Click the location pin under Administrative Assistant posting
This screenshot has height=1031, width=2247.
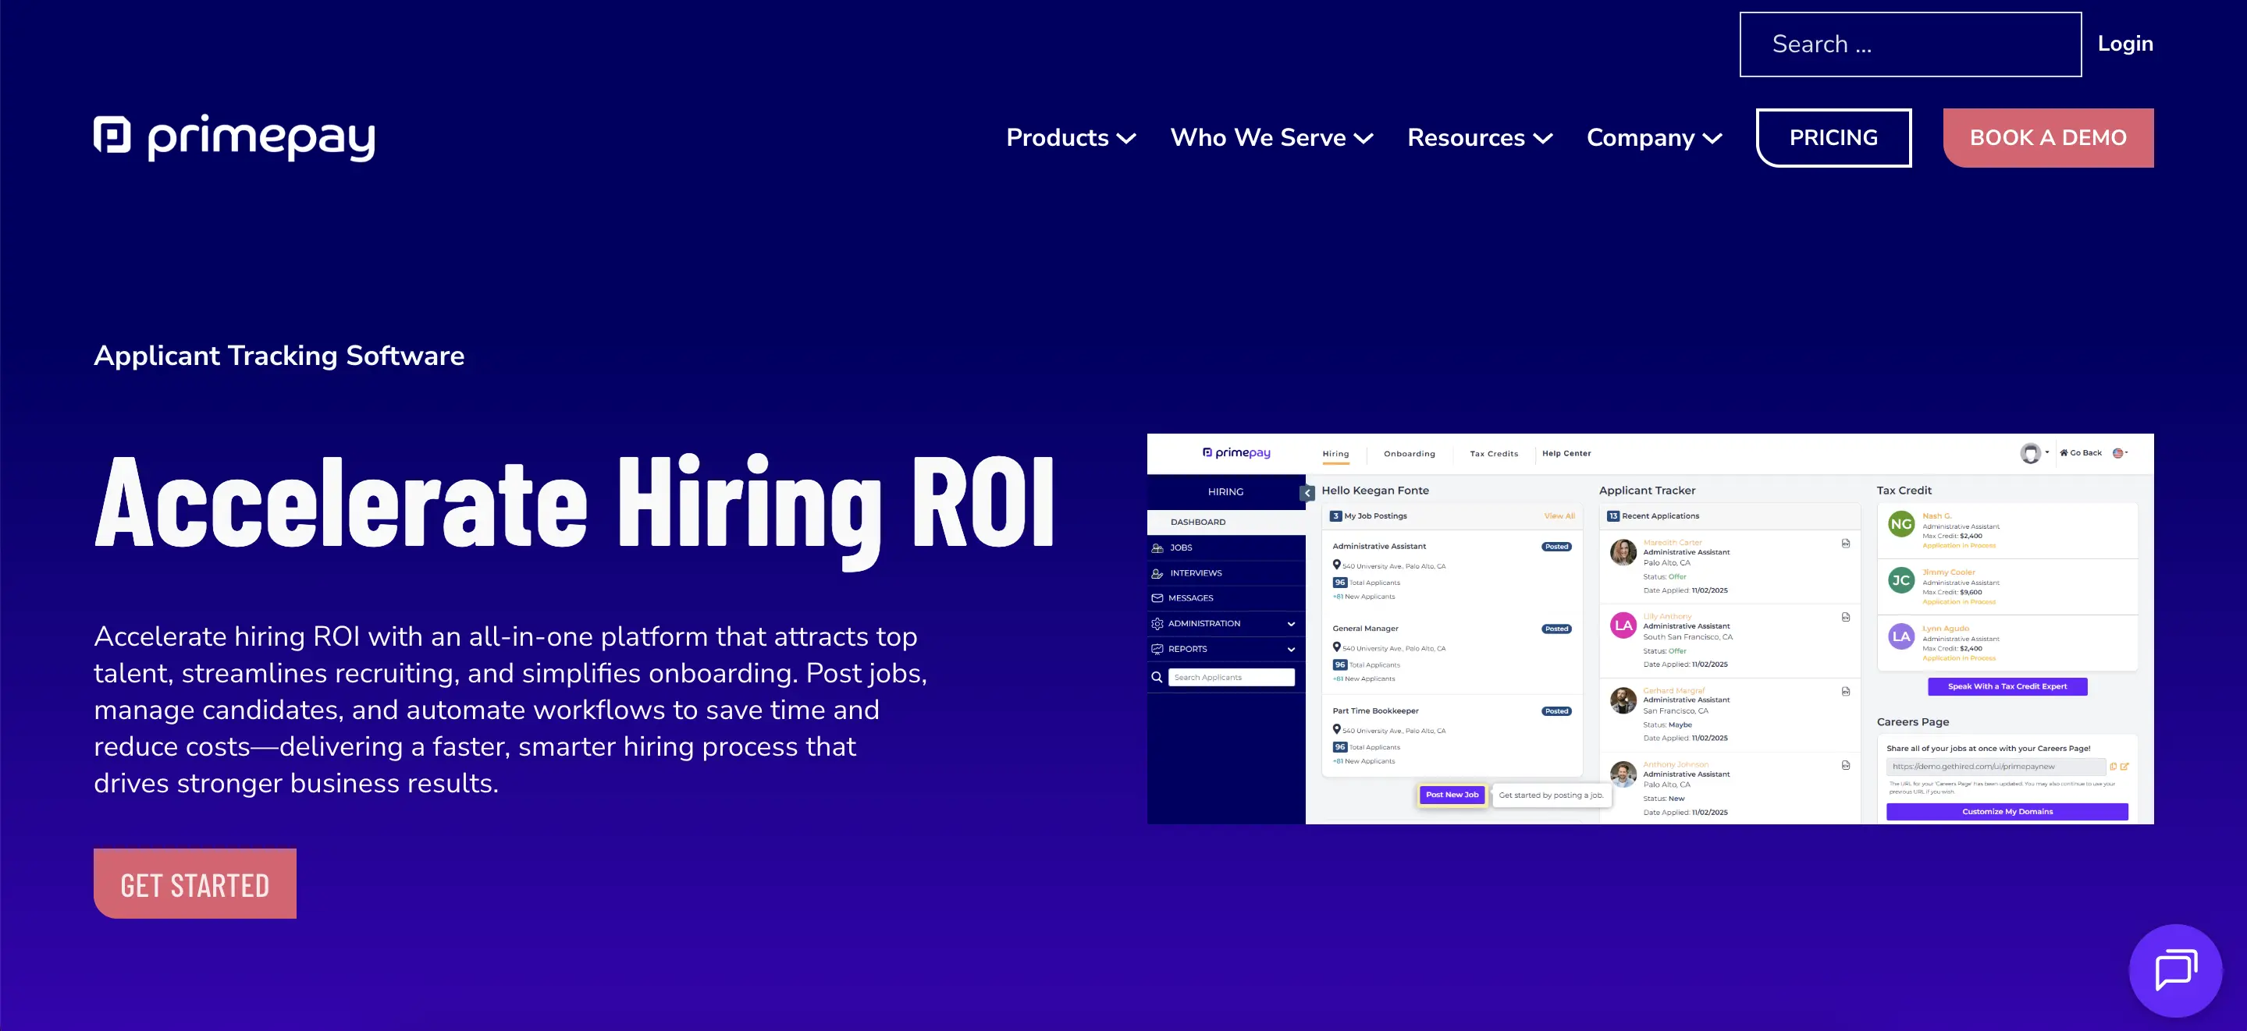tap(1336, 565)
